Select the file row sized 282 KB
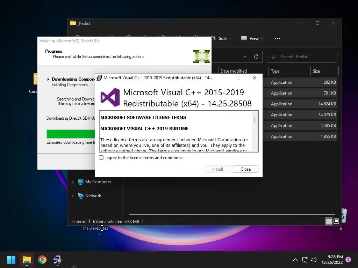Image resolution: width=358 pixels, height=268 pixels. point(300,82)
